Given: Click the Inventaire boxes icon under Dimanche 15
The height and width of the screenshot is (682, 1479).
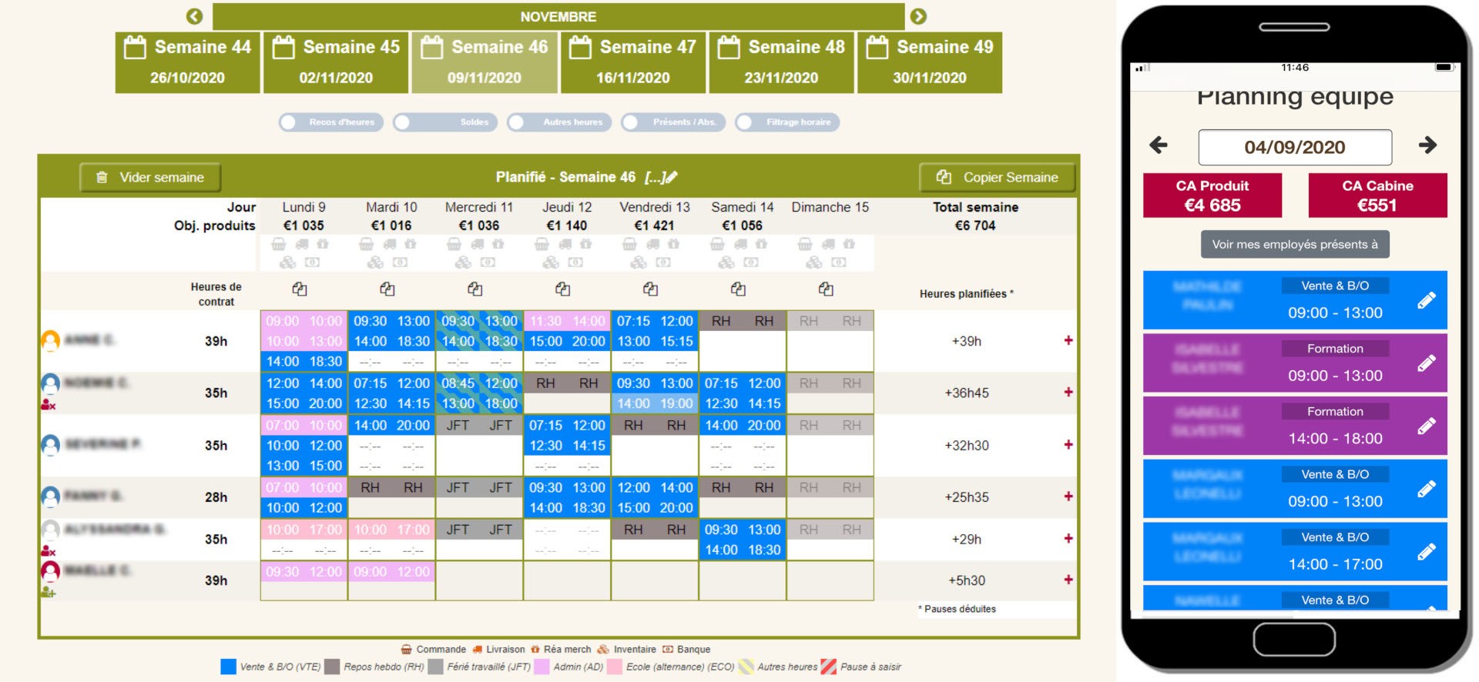Looking at the screenshot, I should pos(814,262).
